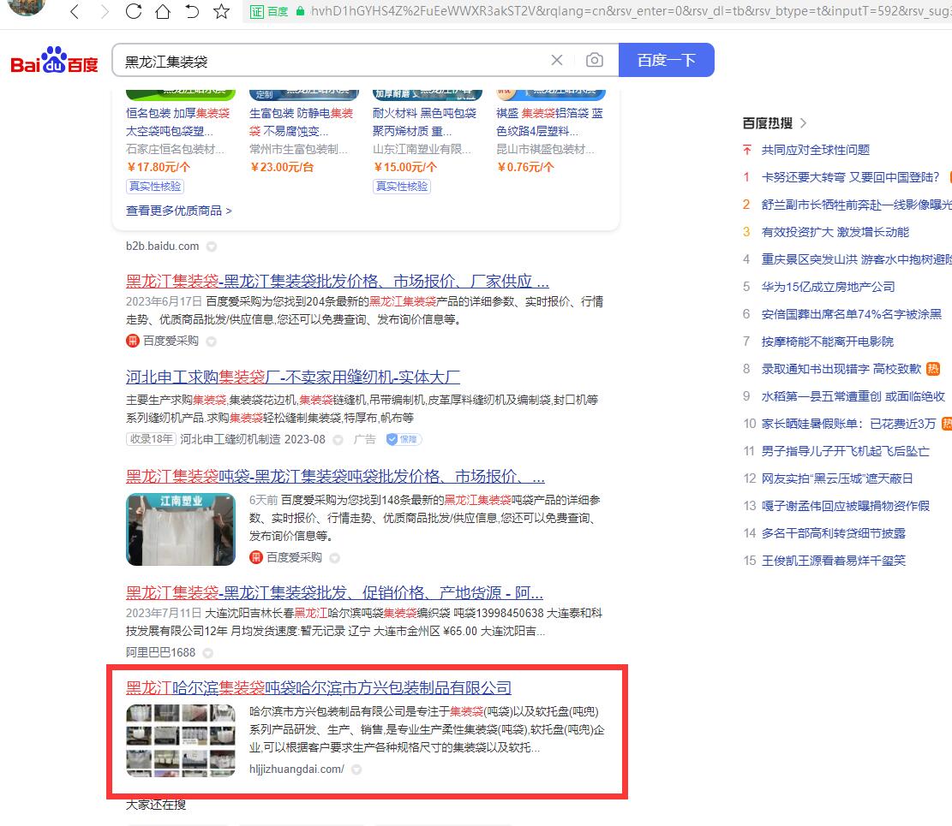Open hot search 家长晒娃暑假账单
The width and height of the screenshot is (952, 826).
(x=849, y=424)
